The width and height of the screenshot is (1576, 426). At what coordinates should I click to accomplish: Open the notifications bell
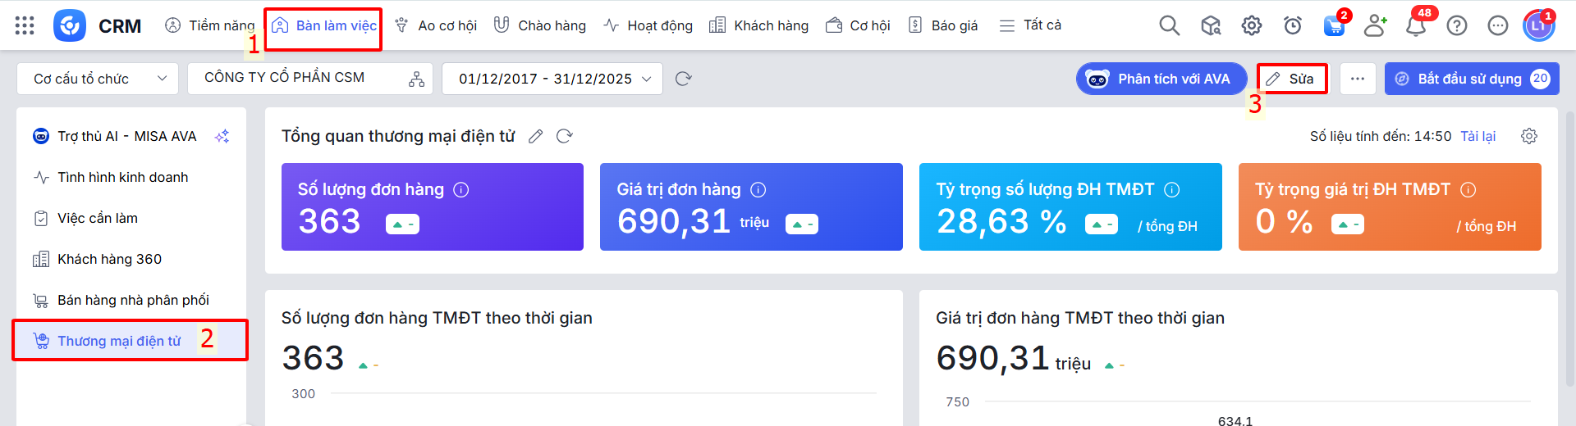[x=1415, y=25]
